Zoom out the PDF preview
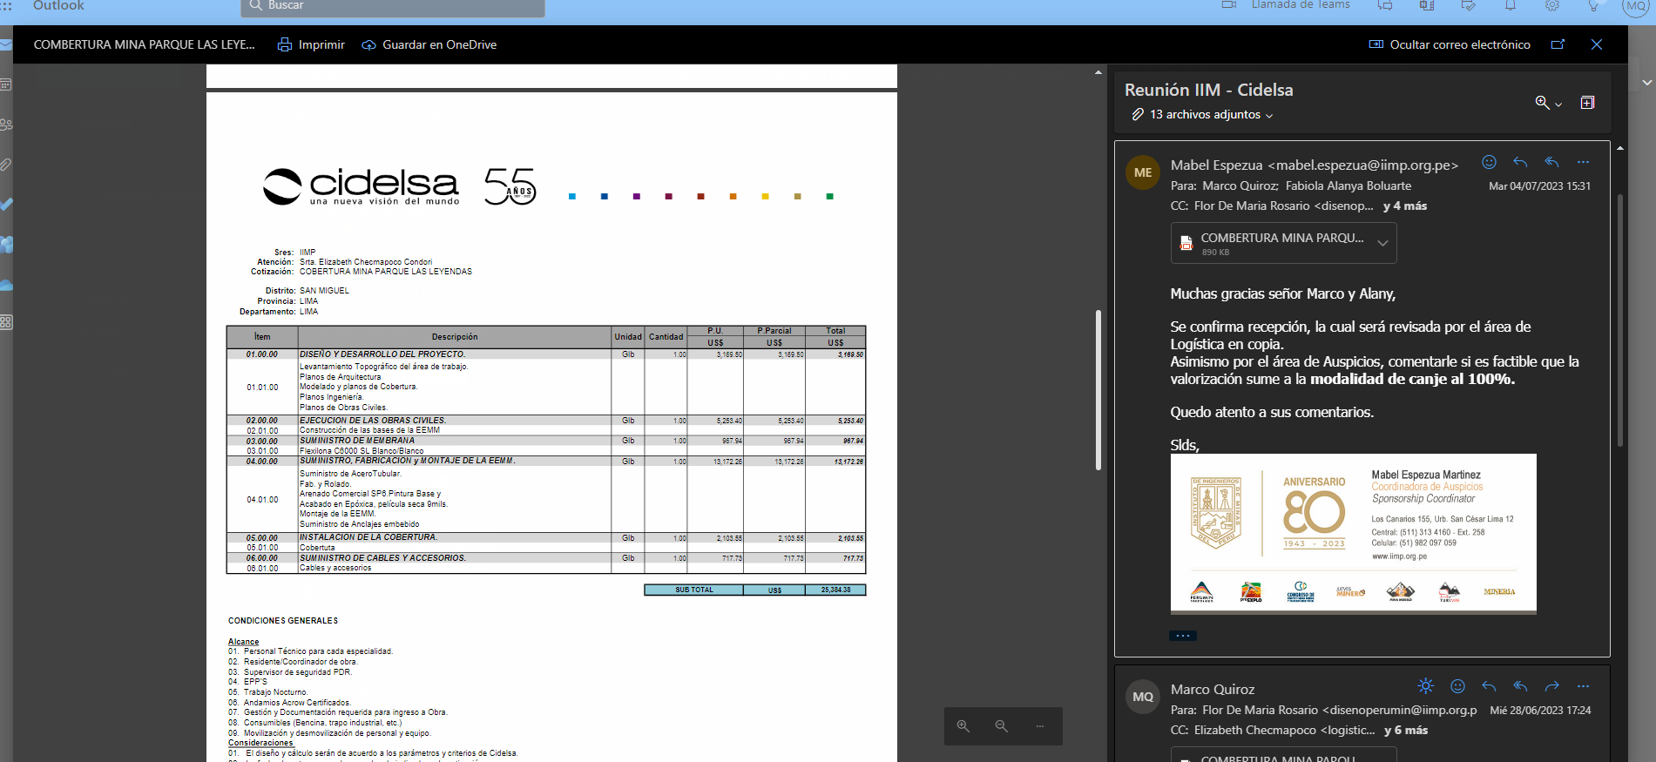The height and width of the screenshot is (762, 1656). pos(1002,726)
